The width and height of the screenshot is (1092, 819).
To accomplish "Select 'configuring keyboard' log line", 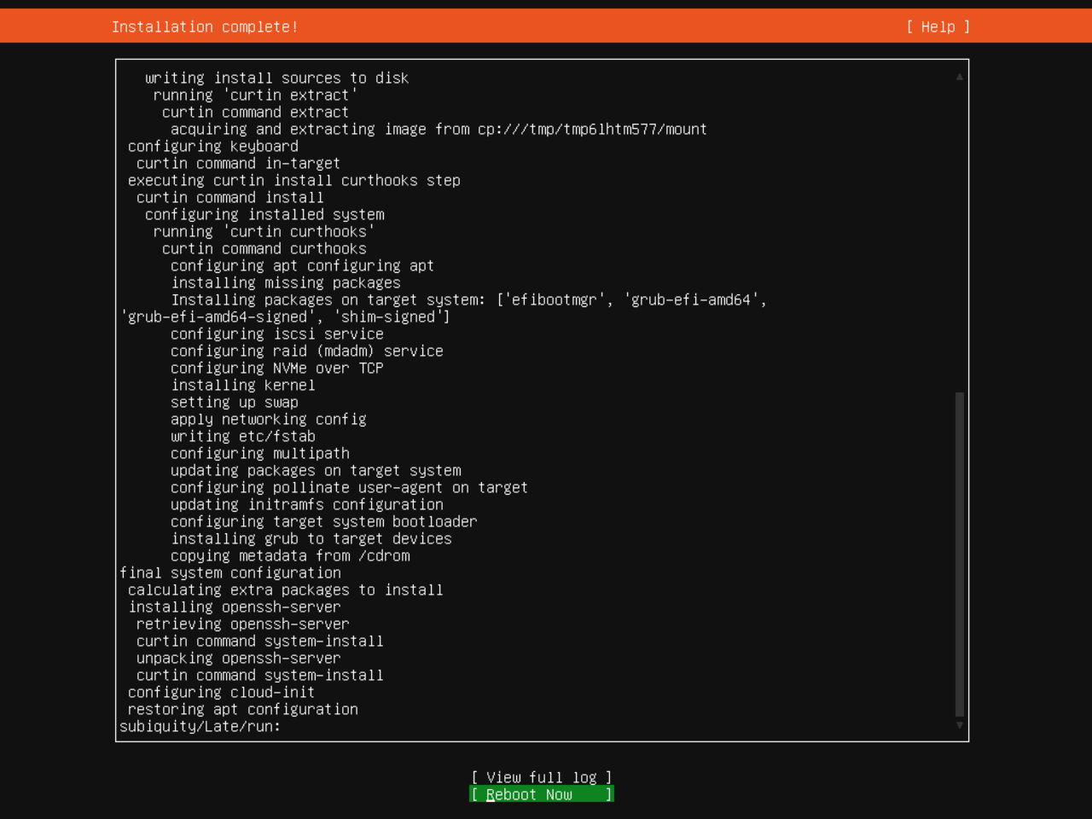I will pos(213,146).
